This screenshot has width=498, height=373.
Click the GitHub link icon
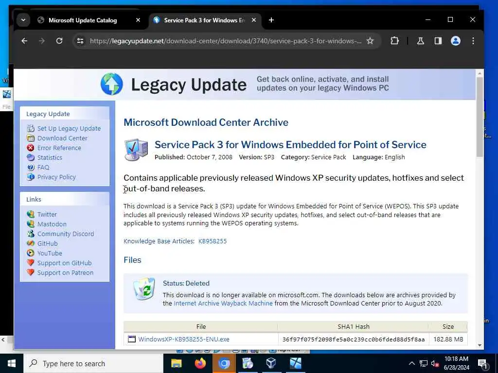tap(31, 244)
